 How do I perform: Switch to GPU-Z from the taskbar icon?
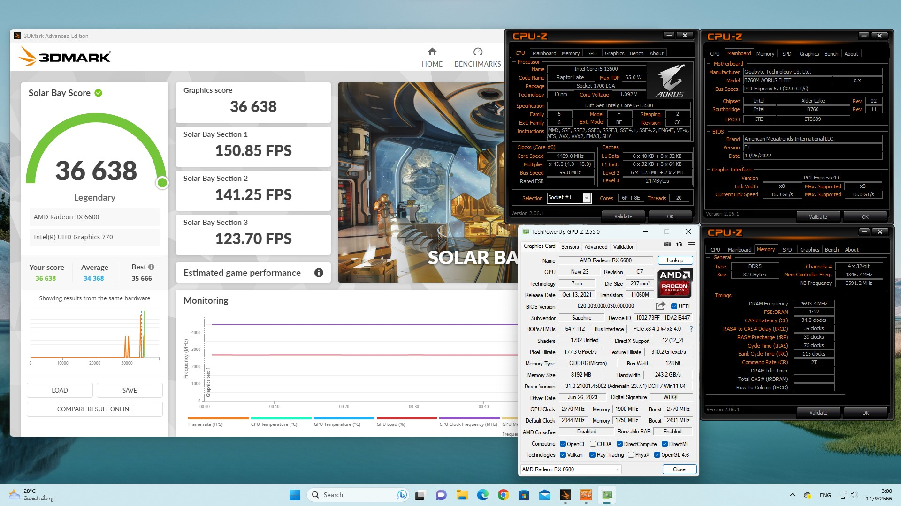[x=607, y=495]
